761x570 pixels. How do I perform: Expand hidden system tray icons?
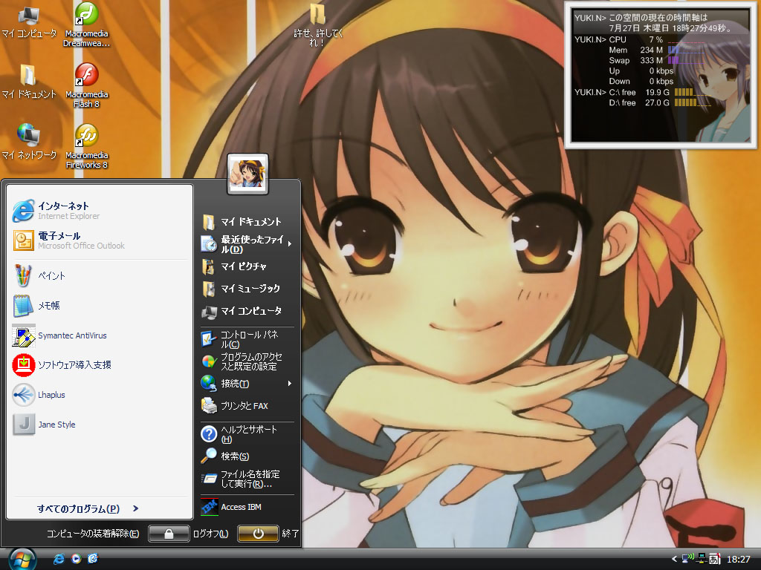click(x=674, y=559)
